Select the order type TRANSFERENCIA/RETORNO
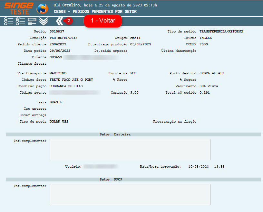The width and height of the screenshot is (263, 212). pyautogui.click(x=221, y=32)
